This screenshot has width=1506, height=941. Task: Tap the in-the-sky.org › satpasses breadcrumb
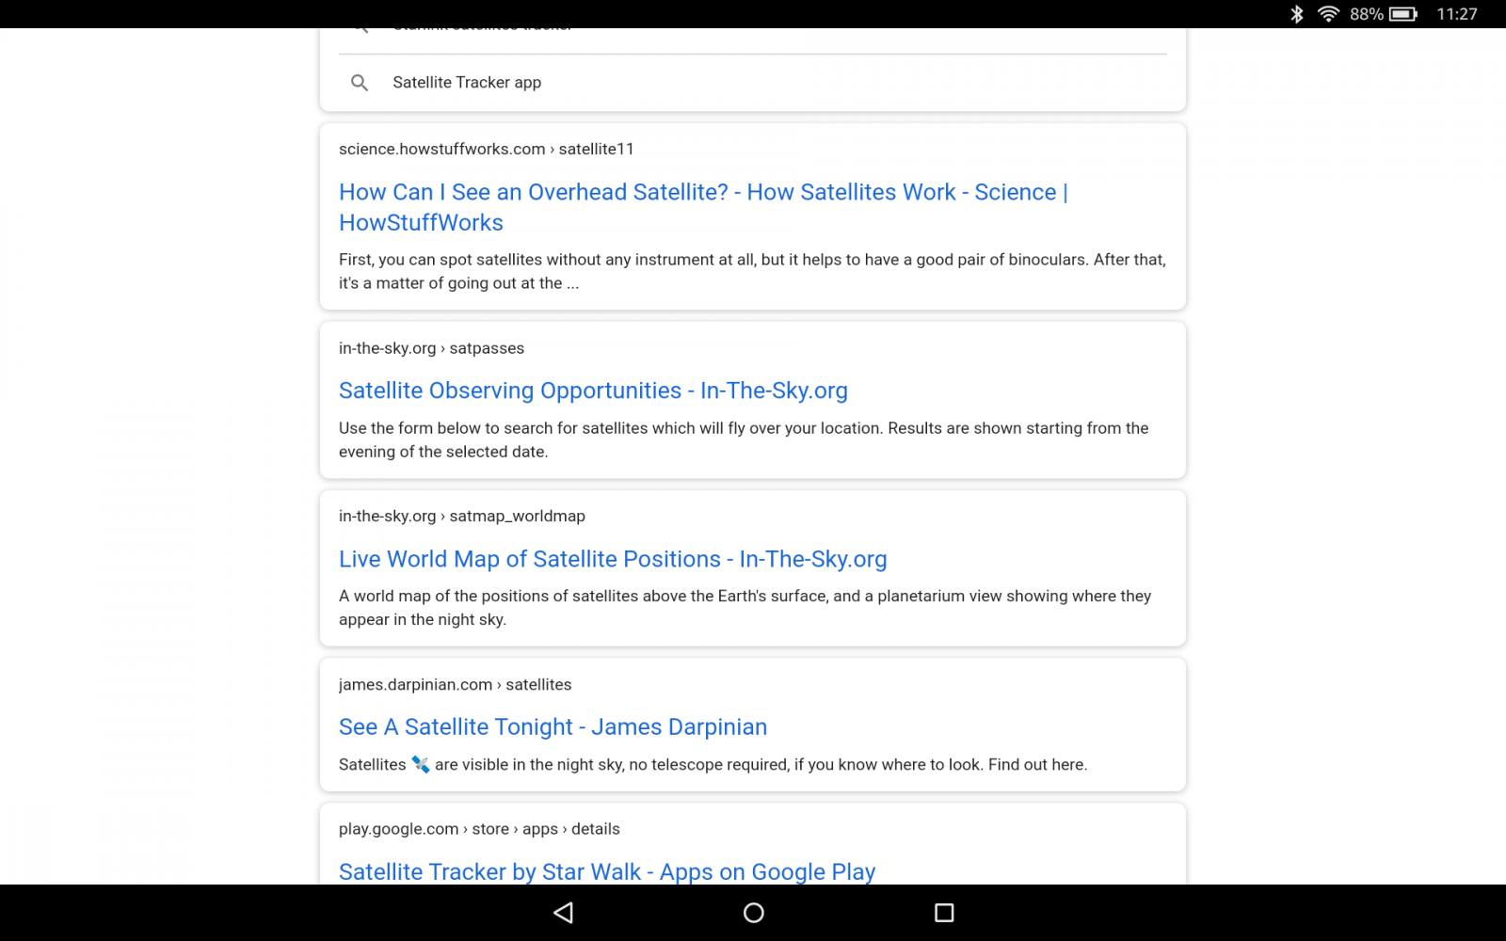(x=431, y=348)
